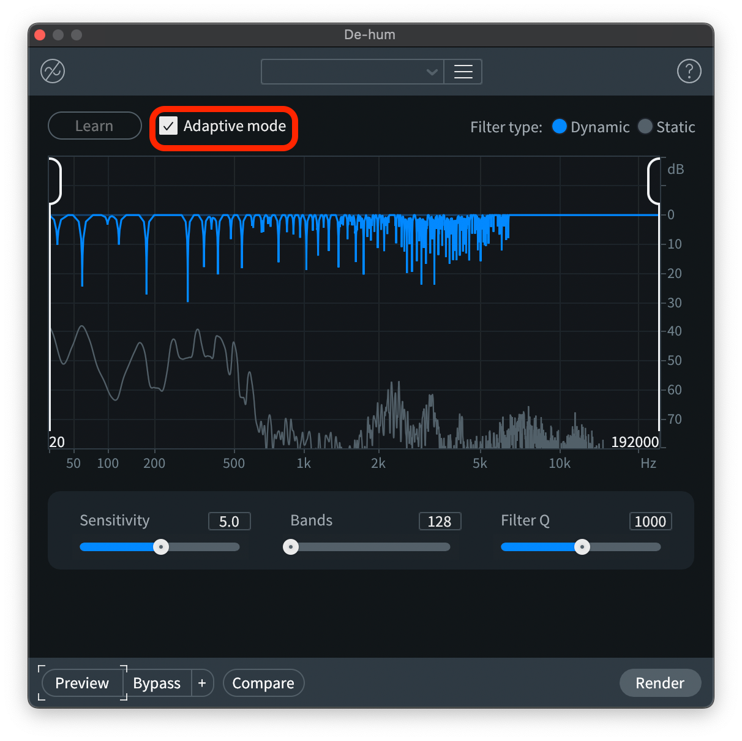Toggle the Bypass button
Screen dimensions: 742x741
157,683
